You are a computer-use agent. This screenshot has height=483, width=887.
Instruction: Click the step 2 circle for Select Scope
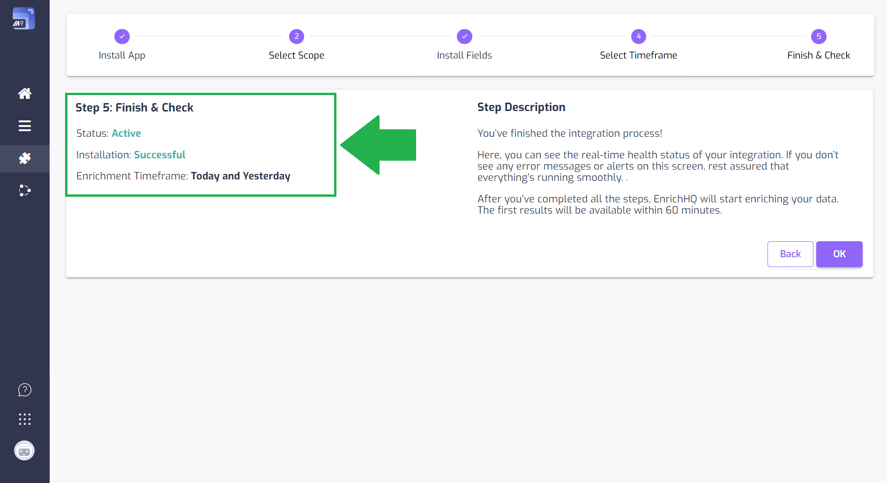click(297, 36)
